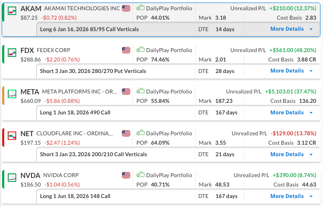Show More Details for NVDA position
The height and width of the screenshot is (207, 323).
pyautogui.click(x=291, y=196)
